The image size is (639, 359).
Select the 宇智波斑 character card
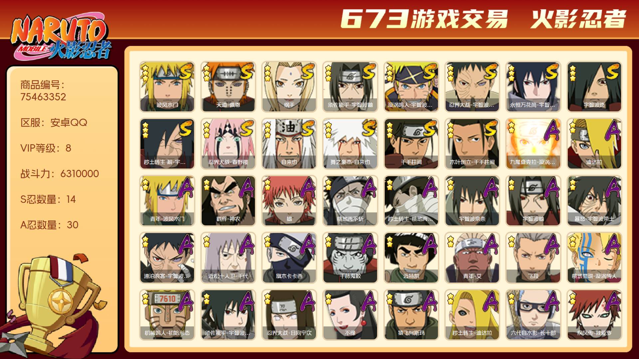(x=594, y=86)
